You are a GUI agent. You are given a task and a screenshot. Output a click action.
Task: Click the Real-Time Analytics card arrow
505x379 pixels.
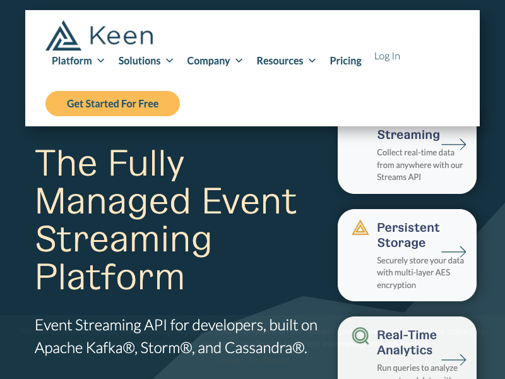pos(453,359)
